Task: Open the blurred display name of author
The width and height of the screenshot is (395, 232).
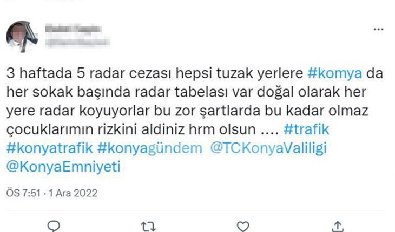Action: (x=74, y=29)
